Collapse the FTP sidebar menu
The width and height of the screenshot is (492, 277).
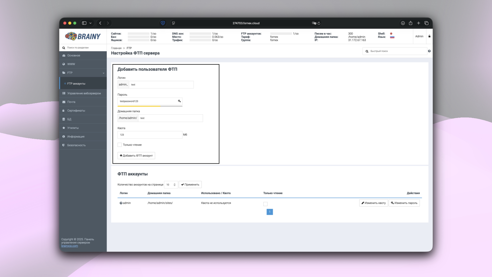coord(104,73)
